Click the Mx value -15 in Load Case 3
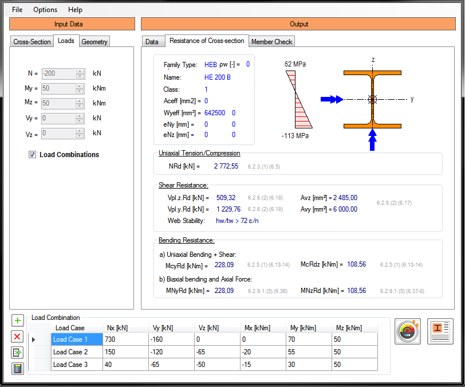This screenshot has height=387, width=465. point(263,365)
